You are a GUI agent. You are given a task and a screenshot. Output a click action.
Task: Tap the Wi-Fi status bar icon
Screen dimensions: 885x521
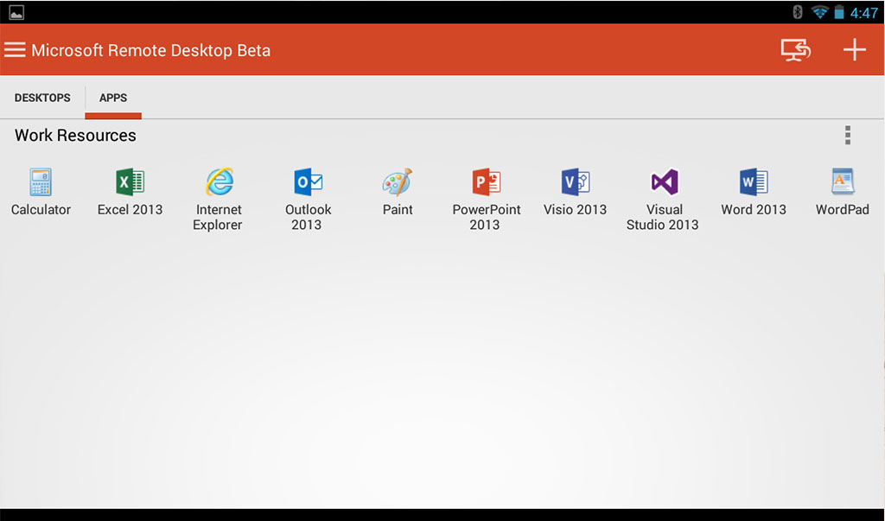(x=819, y=12)
